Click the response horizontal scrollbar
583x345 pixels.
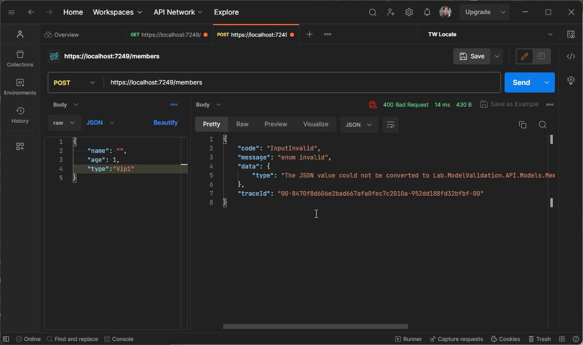[x=315, y=326]
